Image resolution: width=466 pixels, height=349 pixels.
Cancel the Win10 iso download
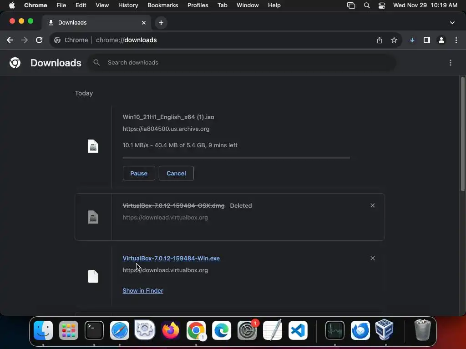(176, 173)
